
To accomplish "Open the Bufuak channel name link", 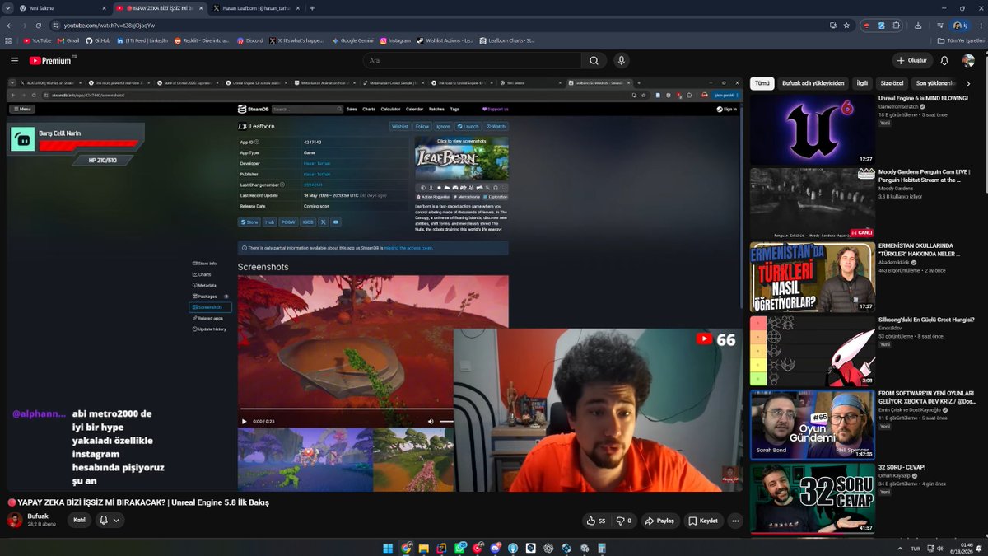I will [38, 516].
